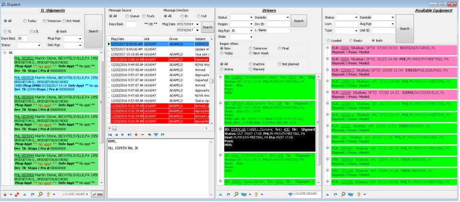Select the LTL radio button
Viewport: 460px width, 202px height.
tap(32, 32)
